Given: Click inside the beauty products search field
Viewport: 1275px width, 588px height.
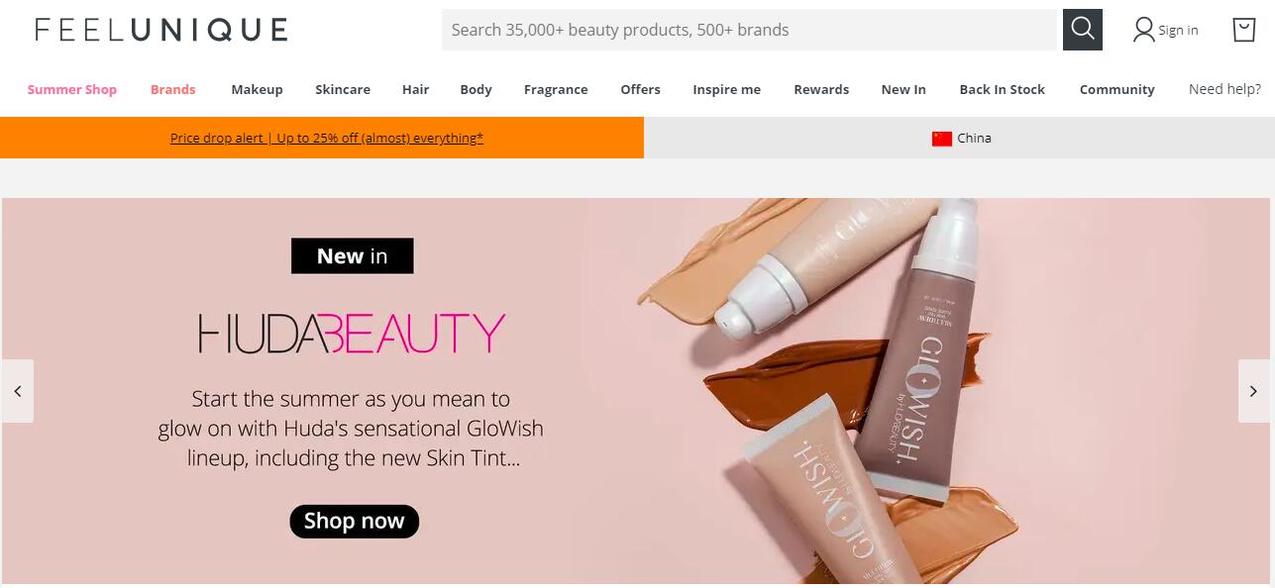Looking at the screenshot, I should click(750, 30).
